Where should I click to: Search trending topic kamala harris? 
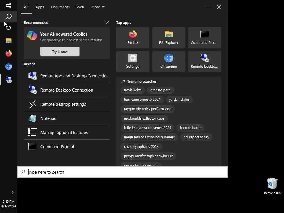tap(191, 128)
